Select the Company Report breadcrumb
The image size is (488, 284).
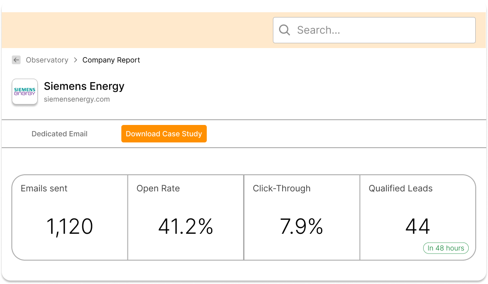coord(111,60)
